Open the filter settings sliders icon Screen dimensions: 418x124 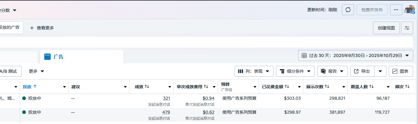click(x=407, y=28)
